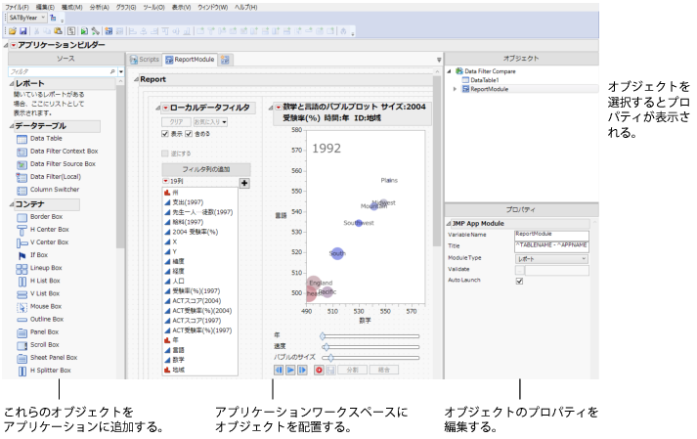Select Data Filter Source Box object
Screen dimensions: 697x439
tap(56, 164)
